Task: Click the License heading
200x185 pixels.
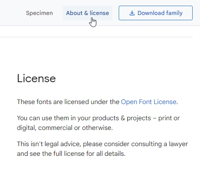Action: (x=36, y=79)
